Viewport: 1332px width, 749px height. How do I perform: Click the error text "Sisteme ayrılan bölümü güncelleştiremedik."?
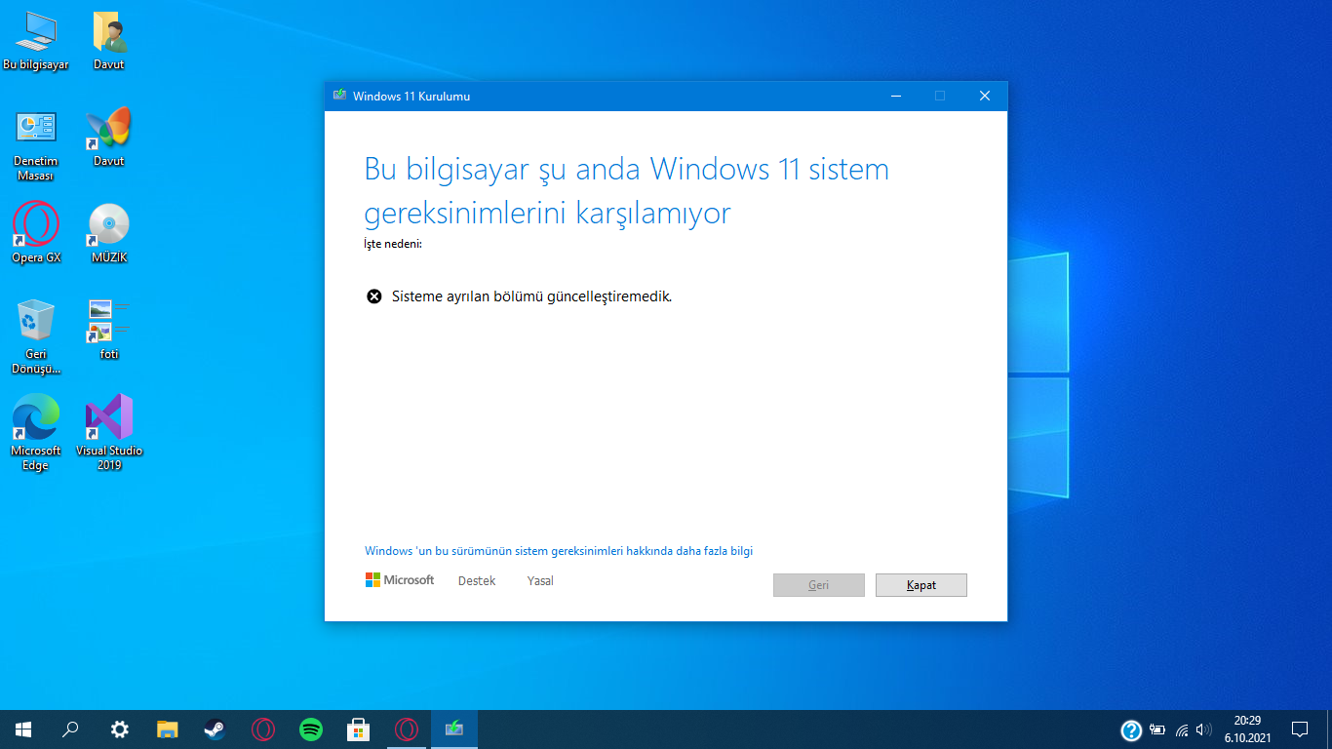coord(532,296)
